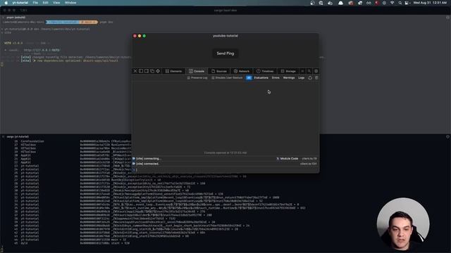Click the "[vite] connecting..." log message
The image size is (451, 253).
click(149, 159)
